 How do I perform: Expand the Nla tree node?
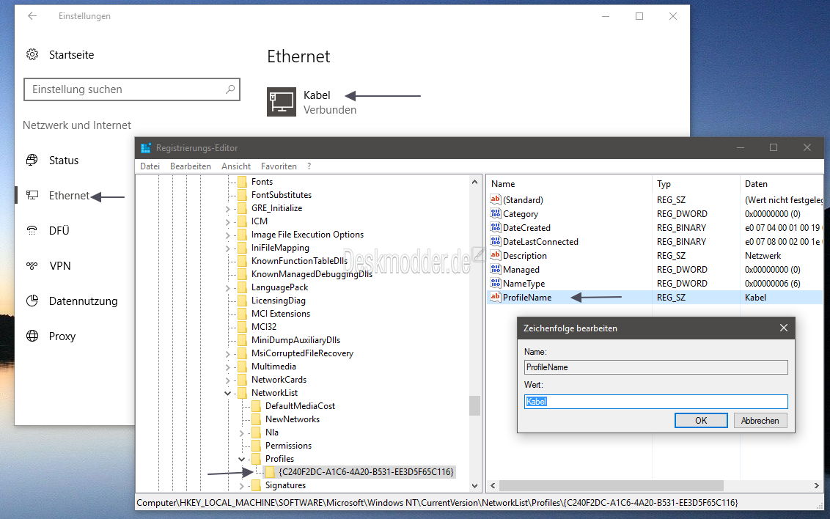pyautogui.click(x=241, y=432)
